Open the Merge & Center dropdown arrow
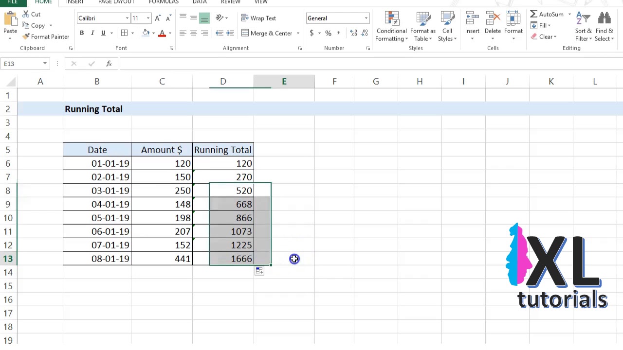Image resolution: width=623 pixels, height=350 pixels. (298, 33)
